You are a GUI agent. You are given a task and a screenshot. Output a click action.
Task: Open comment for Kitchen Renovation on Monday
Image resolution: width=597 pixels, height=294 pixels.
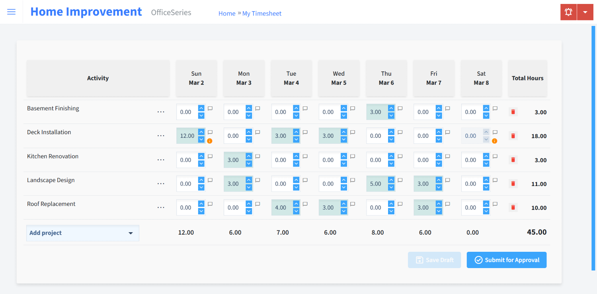258,157
